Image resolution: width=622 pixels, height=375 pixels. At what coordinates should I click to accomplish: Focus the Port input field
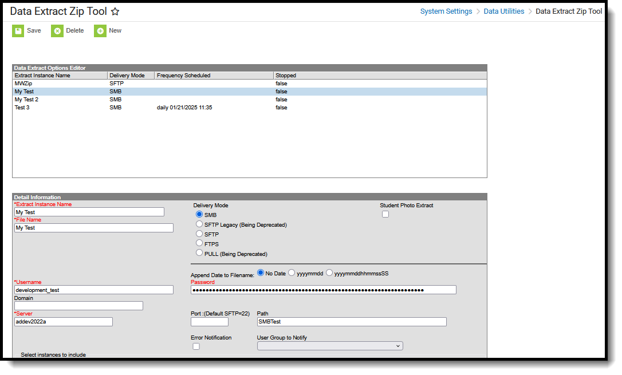click(x=210, y=322)
